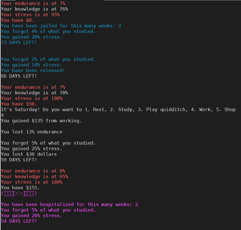The image size is (241, 230).
Task: Click the 'You have been released!' message
Action: coord(33,71)
